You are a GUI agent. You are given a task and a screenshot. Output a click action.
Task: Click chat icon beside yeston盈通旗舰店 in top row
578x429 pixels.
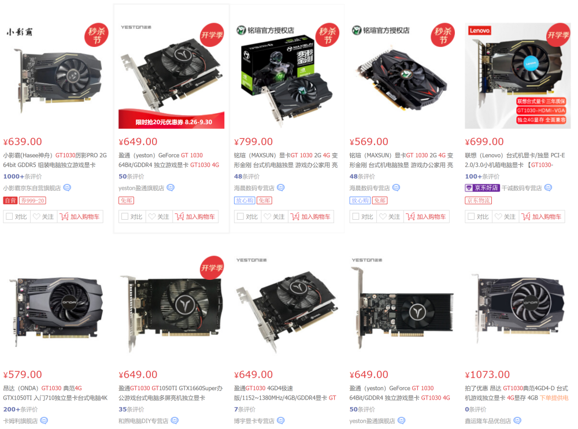click(171, 188)
